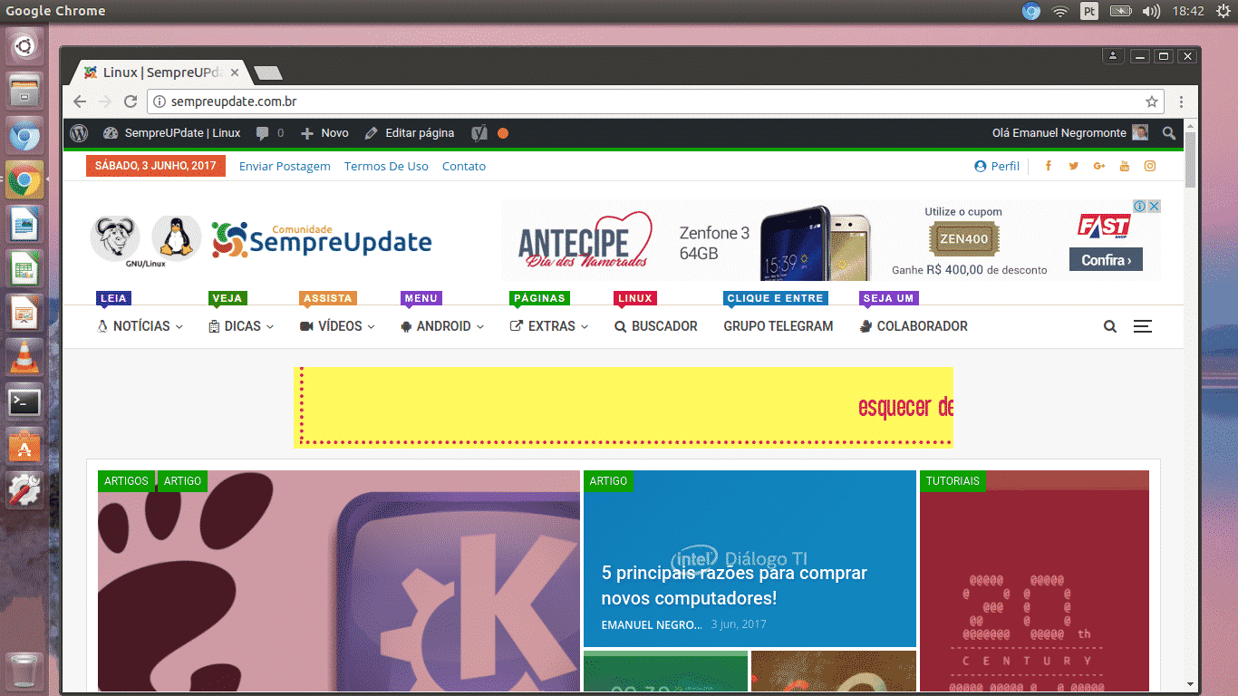Open the system volume indicator
The height and width of the screenshot is (696, 1238).
pos(1151,11)
